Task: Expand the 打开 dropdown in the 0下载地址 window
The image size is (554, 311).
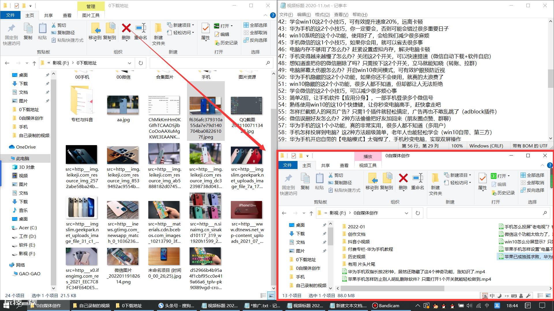Action: pyautogui.click(x=232, y=26)
